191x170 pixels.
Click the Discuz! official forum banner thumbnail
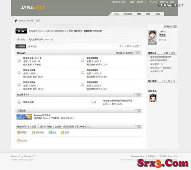pos(24,117)
